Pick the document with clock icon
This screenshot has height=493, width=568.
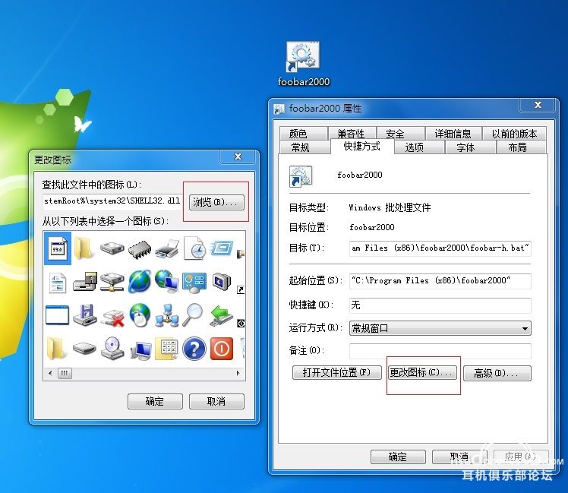tap(194, 248)
